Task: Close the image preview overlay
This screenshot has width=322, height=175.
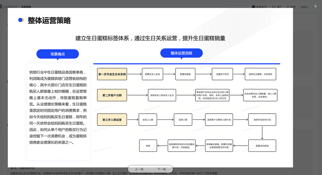Action: click(315, 6)
